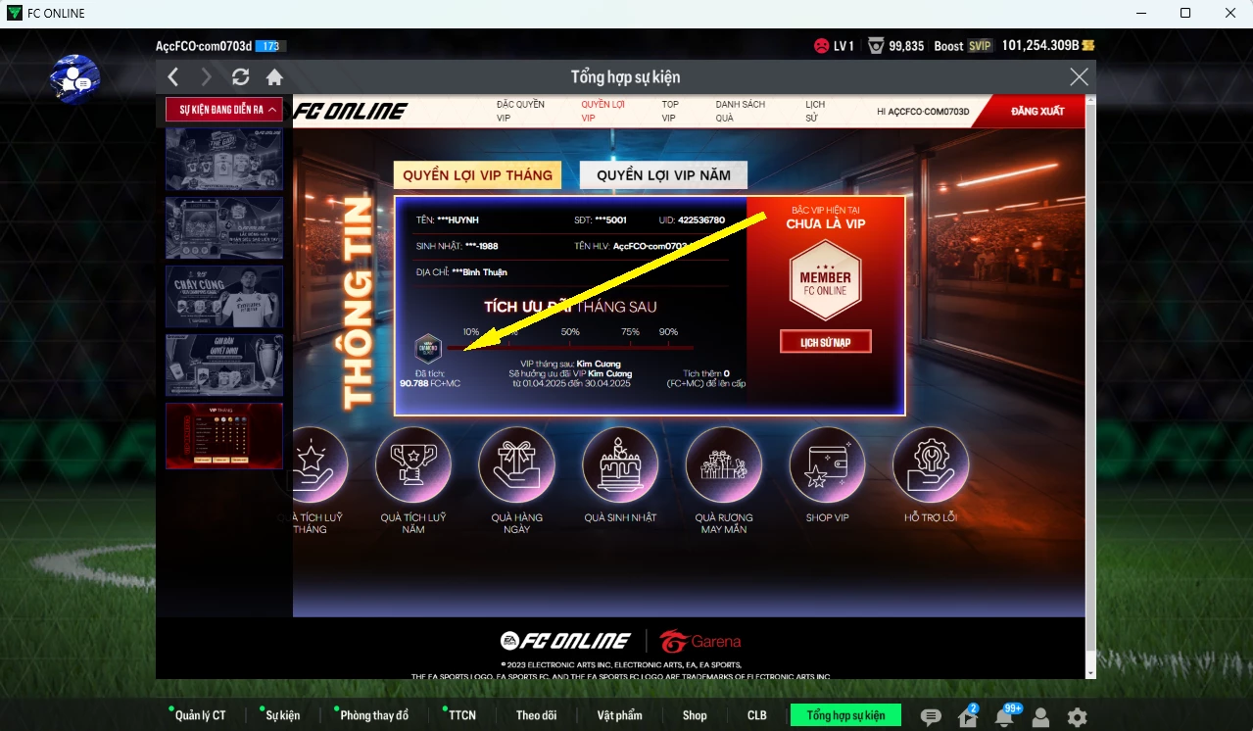Open the VIP tháng event thumbnail
The width and height of the screenshot is (1253, 731).
click(x=224, y=435)
